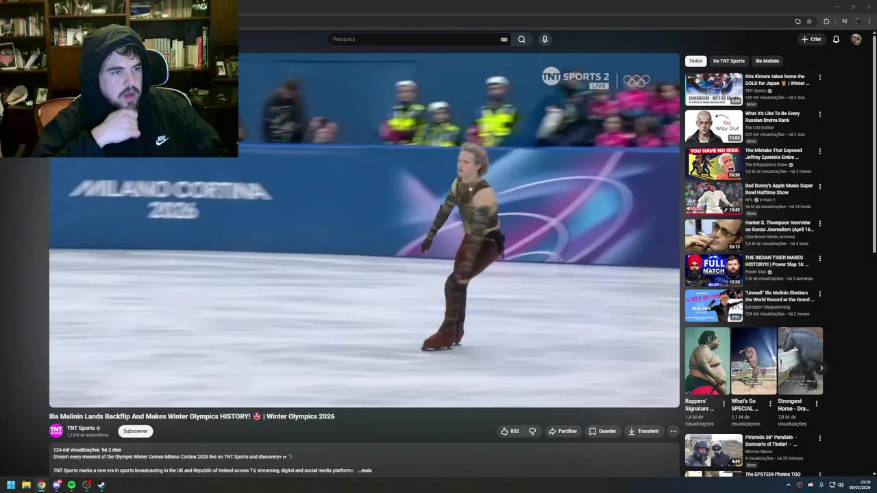877x493 pixels.
Task: Expand description with "...mais"
Action: click(365, 470)
